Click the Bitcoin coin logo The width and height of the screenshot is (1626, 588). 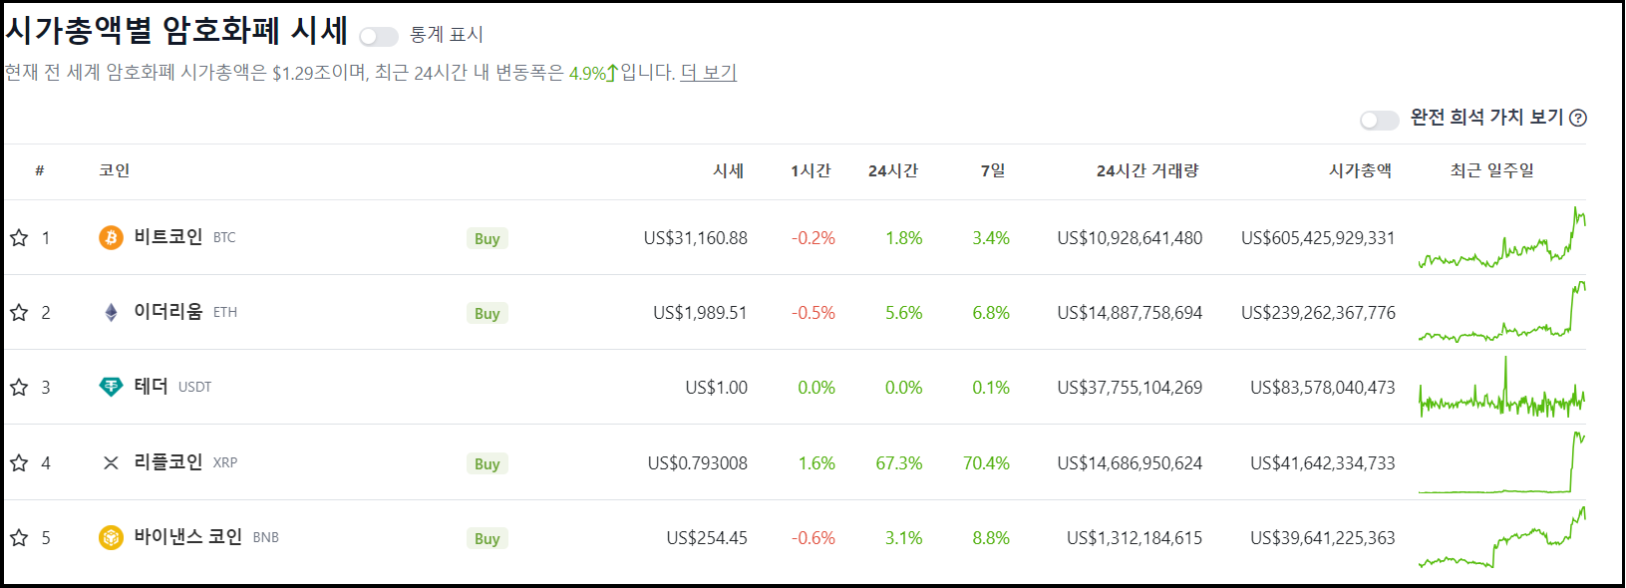pyautogui.click(x=110, y=237)
